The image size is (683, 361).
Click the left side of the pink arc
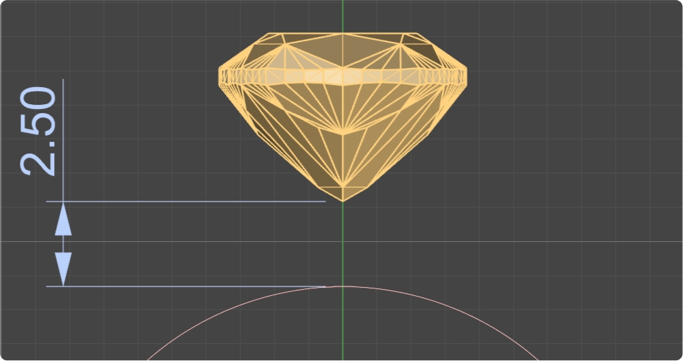206,322
